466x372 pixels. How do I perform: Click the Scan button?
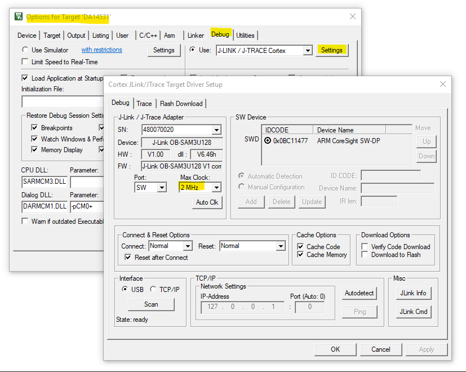pos(151,304)
